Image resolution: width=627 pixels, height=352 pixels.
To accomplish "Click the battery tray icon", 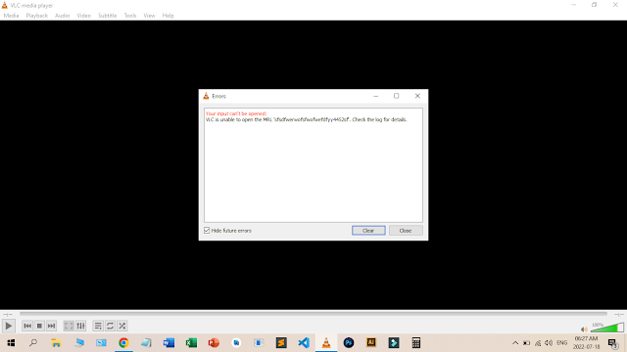I will click(x=527, y=343).
